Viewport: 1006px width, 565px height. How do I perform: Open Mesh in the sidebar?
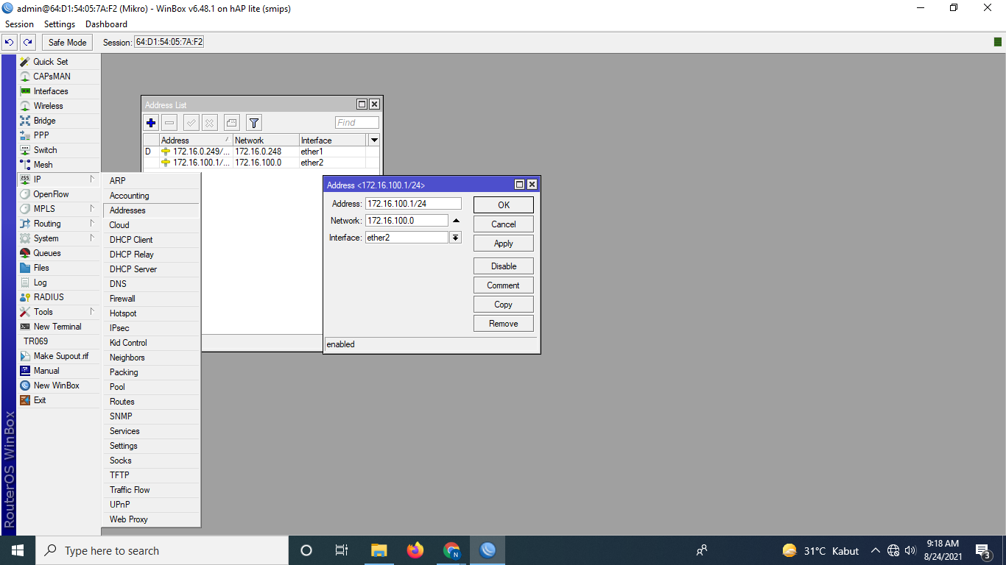[x=58, y=165]
